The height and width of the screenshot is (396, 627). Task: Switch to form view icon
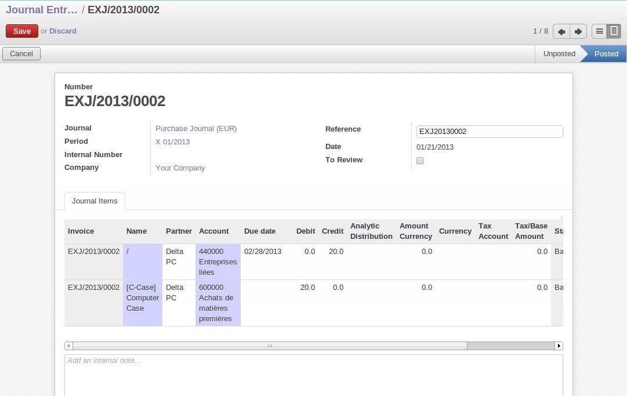(x=614, y=31)
